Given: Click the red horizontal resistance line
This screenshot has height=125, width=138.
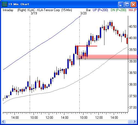Looking at the screenshot, I should [86, 46].
